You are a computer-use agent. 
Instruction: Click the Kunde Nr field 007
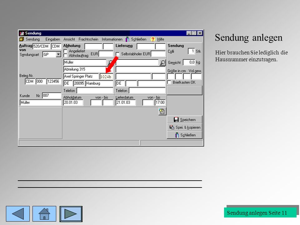pyautogui.click(x=52, y=96)
